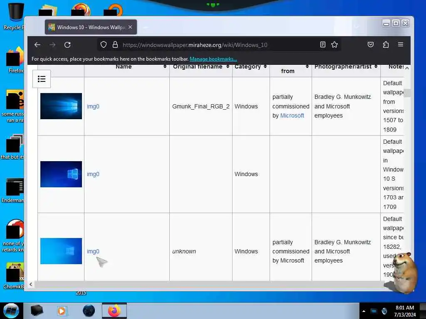Open the tracking protection shield icon

pyautogui.click(x=104, y=44)
